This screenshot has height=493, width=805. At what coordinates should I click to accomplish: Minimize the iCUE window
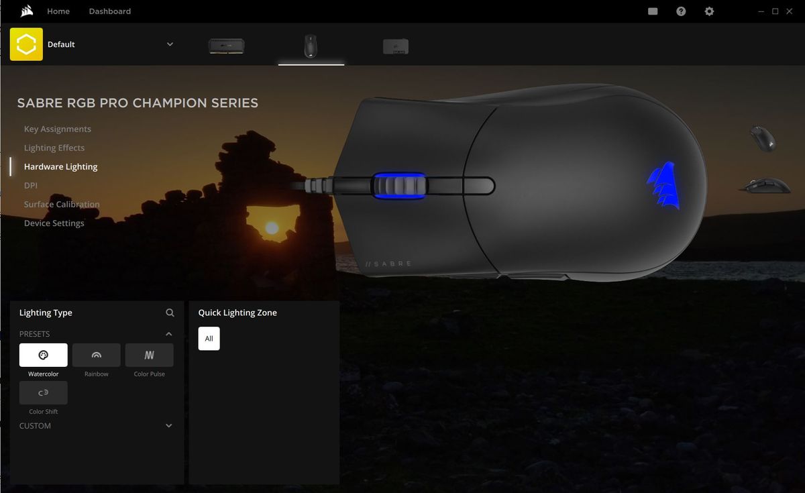click(x=760, y=11)
